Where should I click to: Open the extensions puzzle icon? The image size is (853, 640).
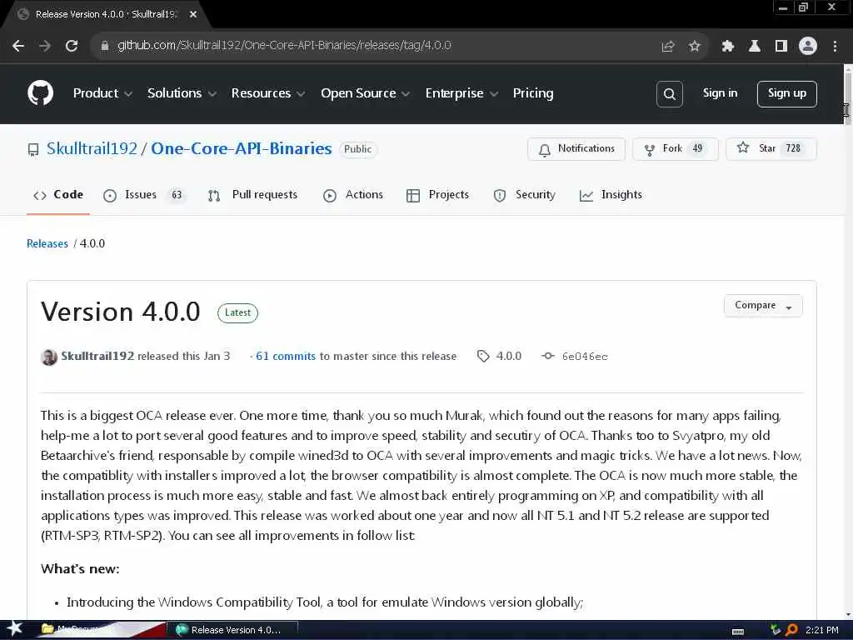click(x=727, y=47)
